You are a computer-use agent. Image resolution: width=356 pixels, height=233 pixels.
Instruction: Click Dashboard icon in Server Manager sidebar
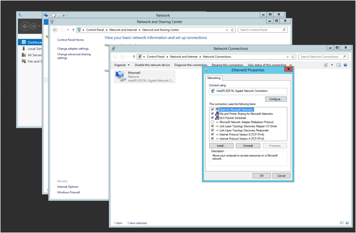(23, 42)
